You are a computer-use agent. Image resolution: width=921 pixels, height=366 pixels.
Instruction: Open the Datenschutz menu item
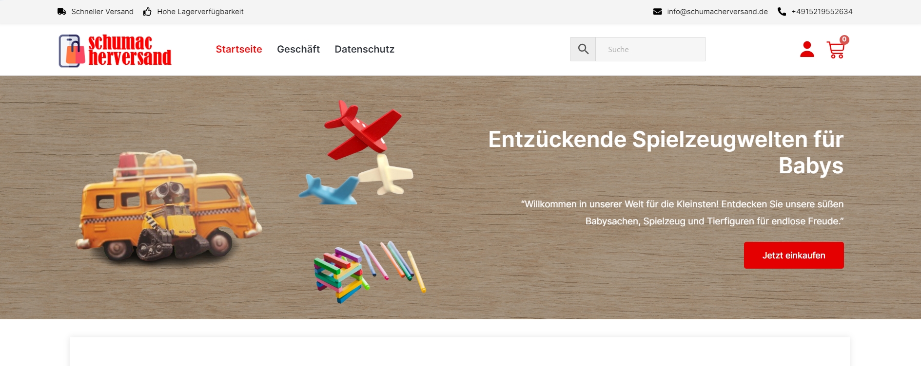[x=364, y=49]
